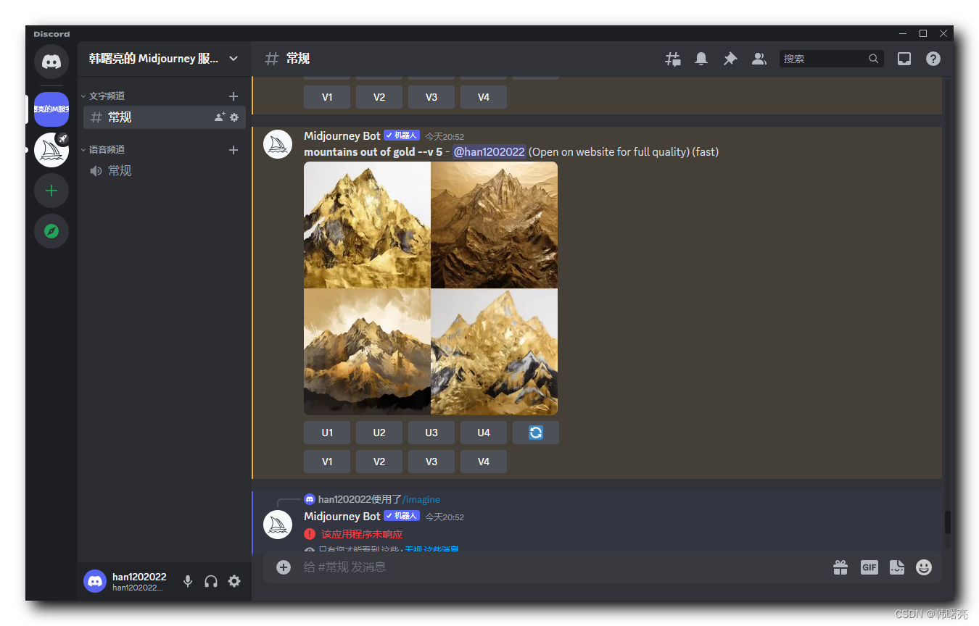This screenshot has height=626, width=979.
Task: Show member list icon
Action: pos(759,59)
